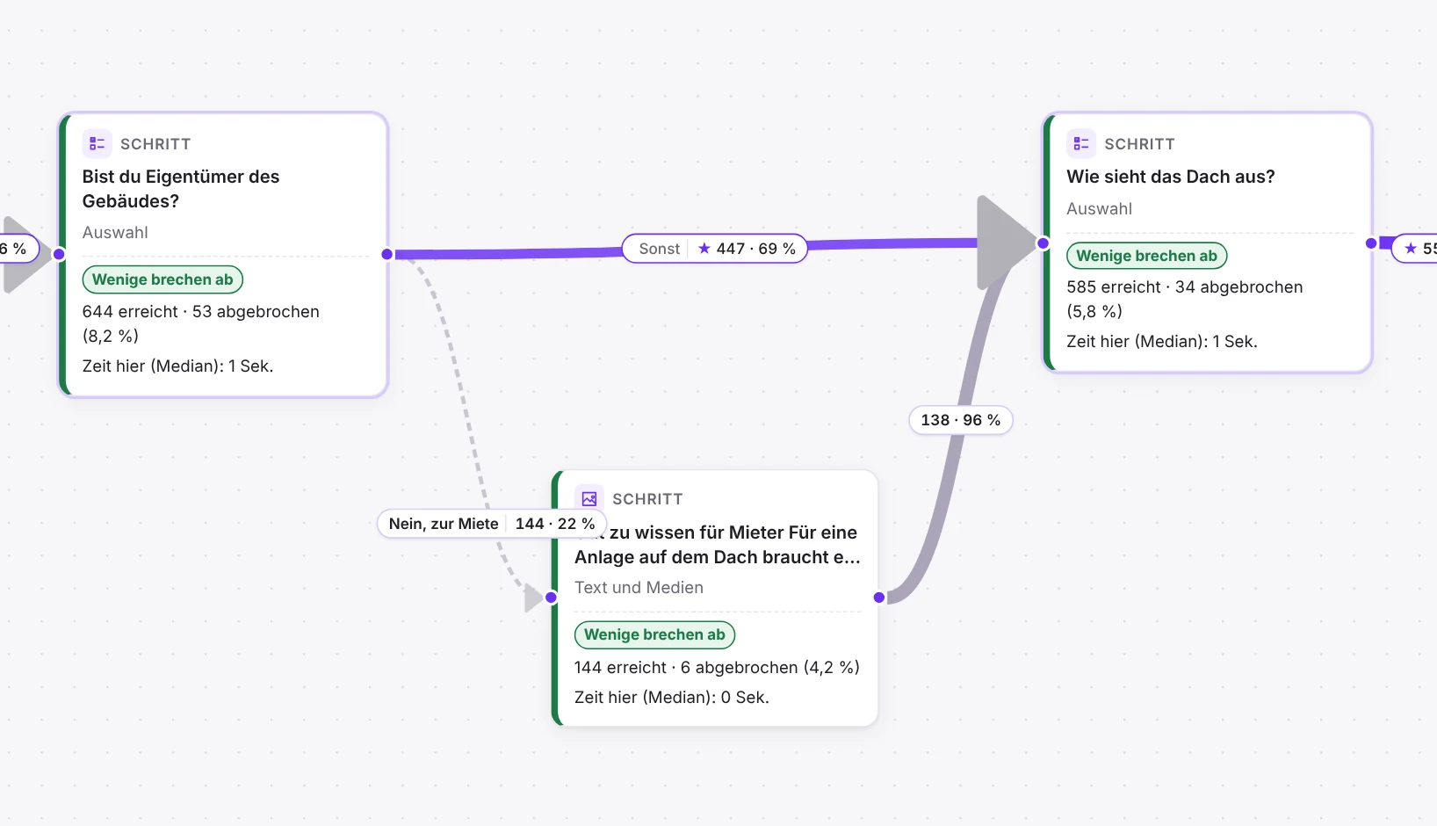Click 'Auswahl' label in the Eigentümer card
This screenshot has height=826, width=1437.
[x=115, y=233]
